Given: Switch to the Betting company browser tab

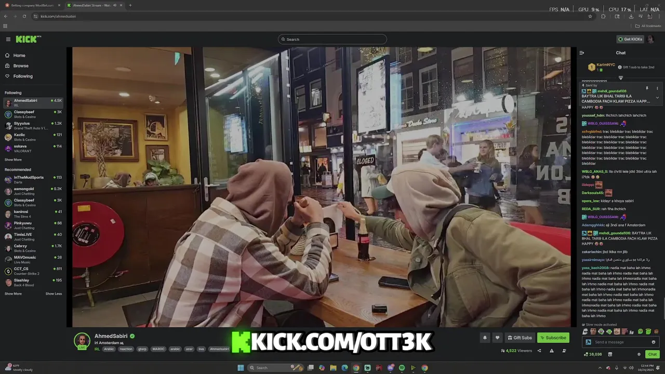Looking at the screenshot, I should point(32,5).
